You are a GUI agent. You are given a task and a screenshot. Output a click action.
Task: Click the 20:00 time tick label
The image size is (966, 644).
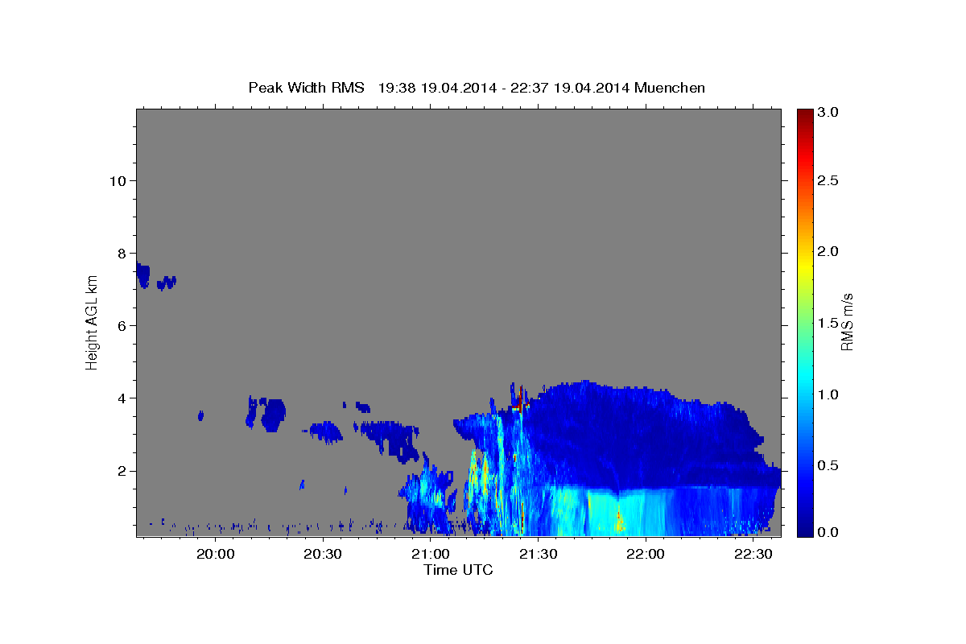tap(216, 554)
